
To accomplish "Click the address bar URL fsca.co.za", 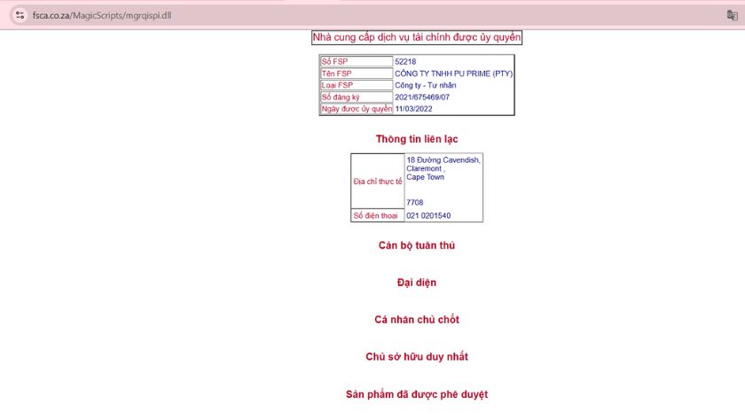I will point(102,15).
